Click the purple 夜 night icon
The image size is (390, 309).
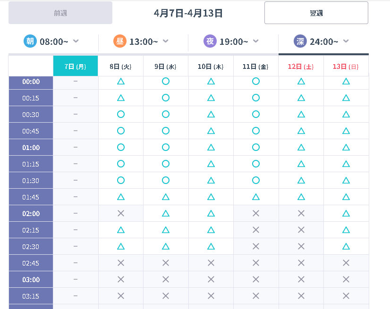[x=210, y=41]
